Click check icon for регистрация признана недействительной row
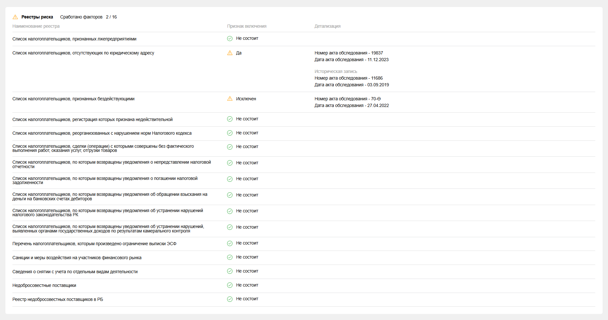 coord(230,119)
